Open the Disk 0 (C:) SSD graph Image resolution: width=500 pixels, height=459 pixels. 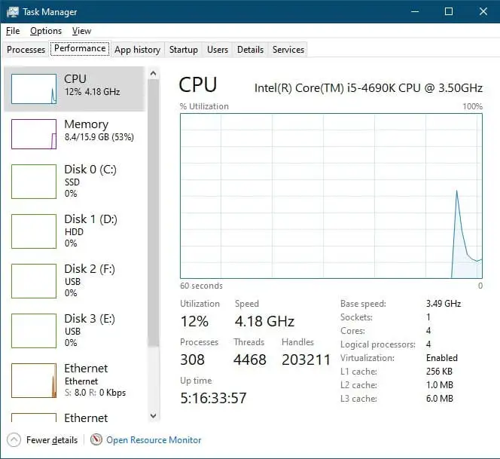pos(34,182)
